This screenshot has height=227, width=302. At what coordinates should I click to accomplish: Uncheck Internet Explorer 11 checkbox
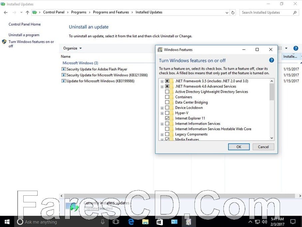[x=167, y=118]
